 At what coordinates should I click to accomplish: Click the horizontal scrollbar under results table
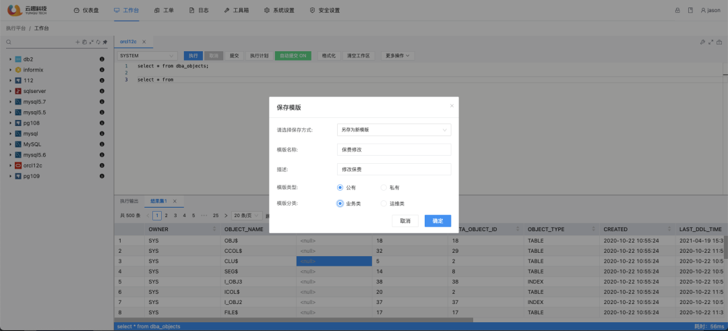(x=293, y=320)
